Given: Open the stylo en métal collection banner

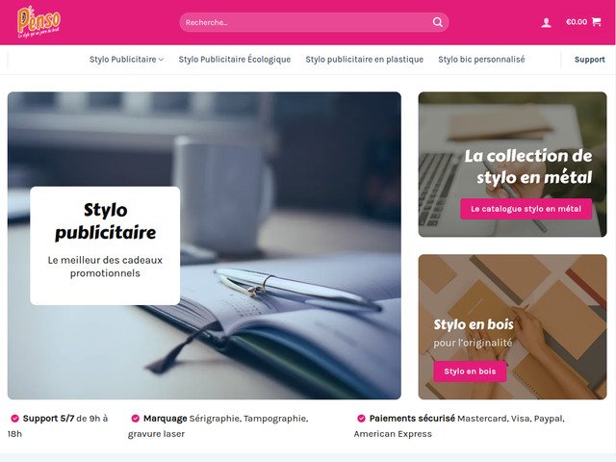Looking at the screenshot, I should tap(512, 165).
